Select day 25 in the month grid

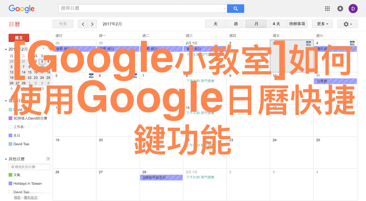pos(318,140)
